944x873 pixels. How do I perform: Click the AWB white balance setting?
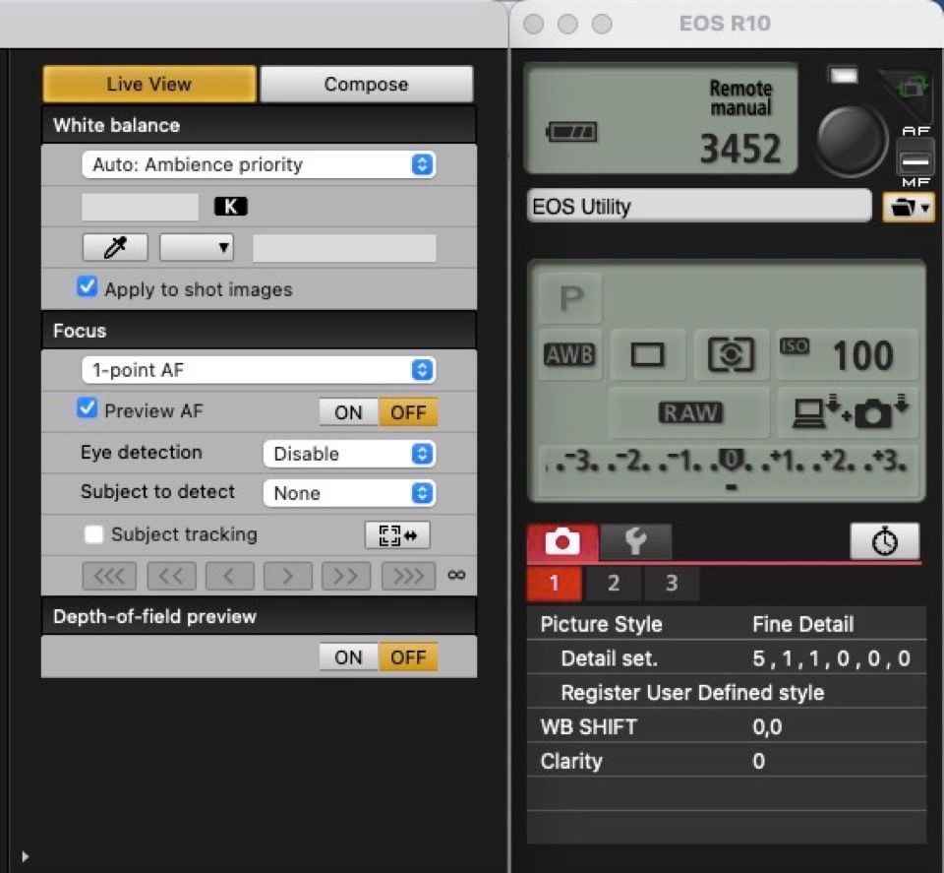(x=569, y=354)
